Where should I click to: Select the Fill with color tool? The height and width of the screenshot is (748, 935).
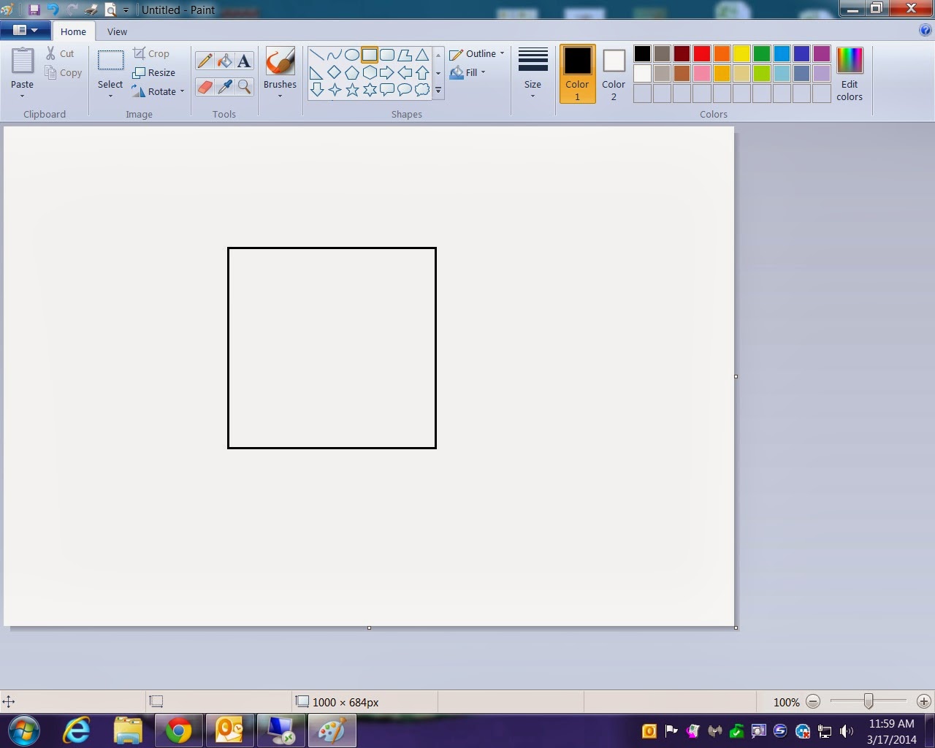[x=225, y=61]
